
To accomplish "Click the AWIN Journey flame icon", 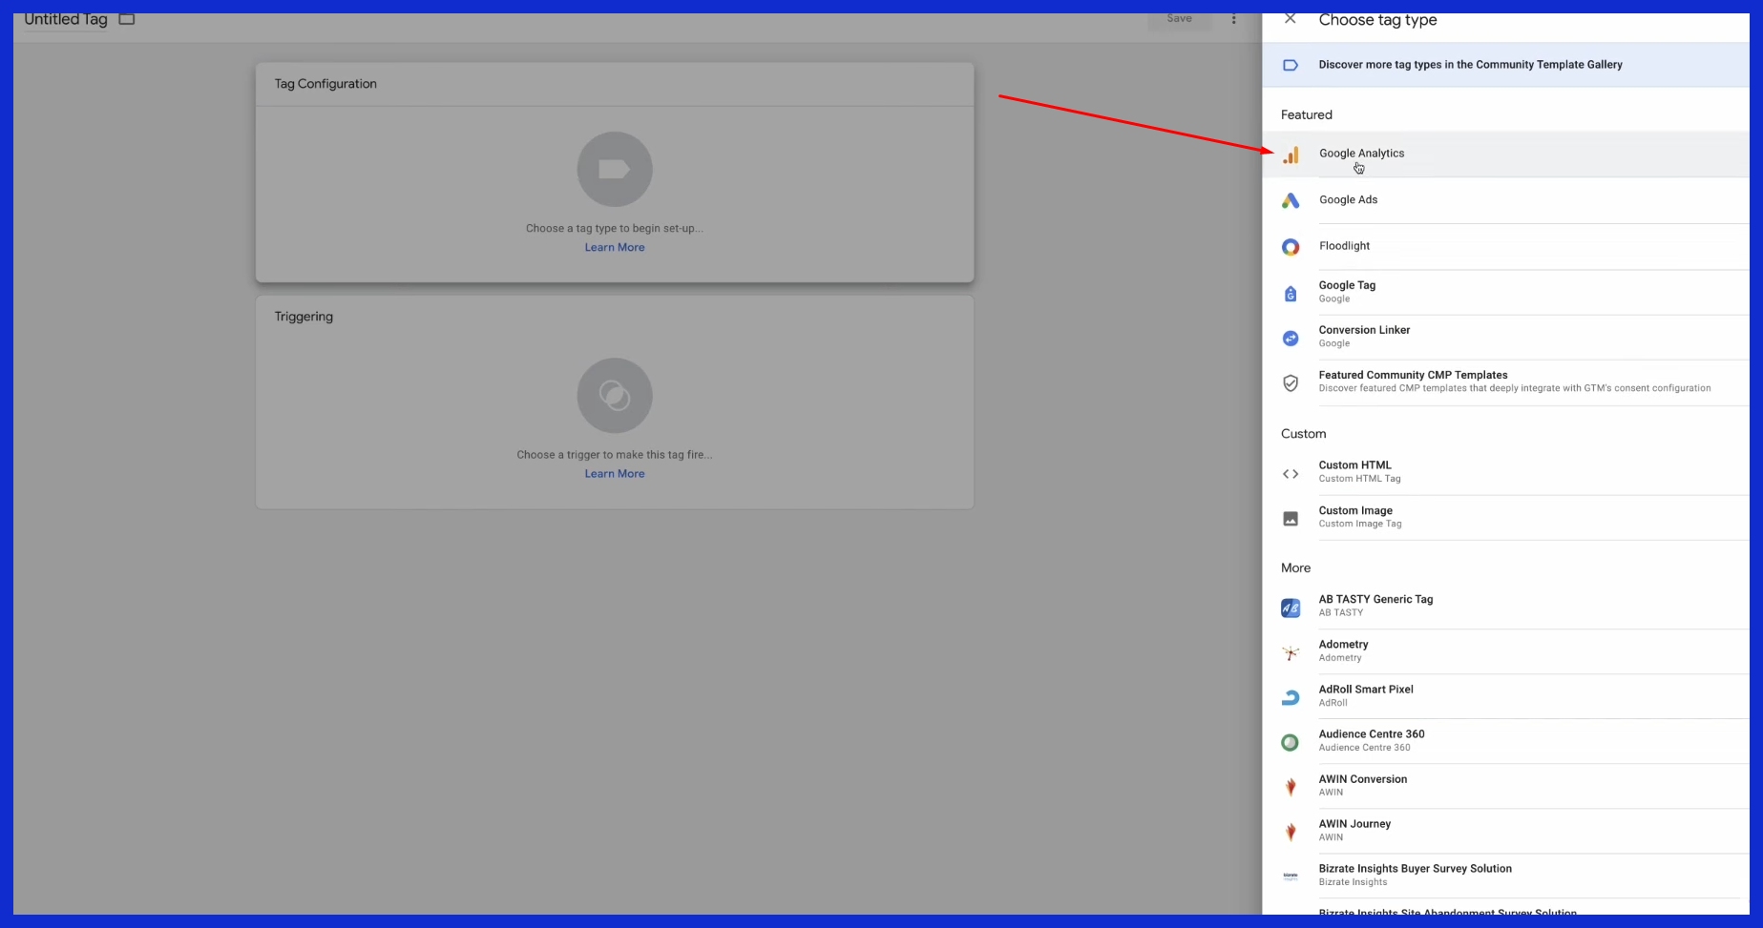I will 1291,832.
